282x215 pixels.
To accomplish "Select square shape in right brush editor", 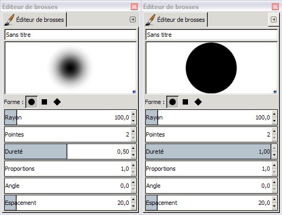I will coord(185,102).
